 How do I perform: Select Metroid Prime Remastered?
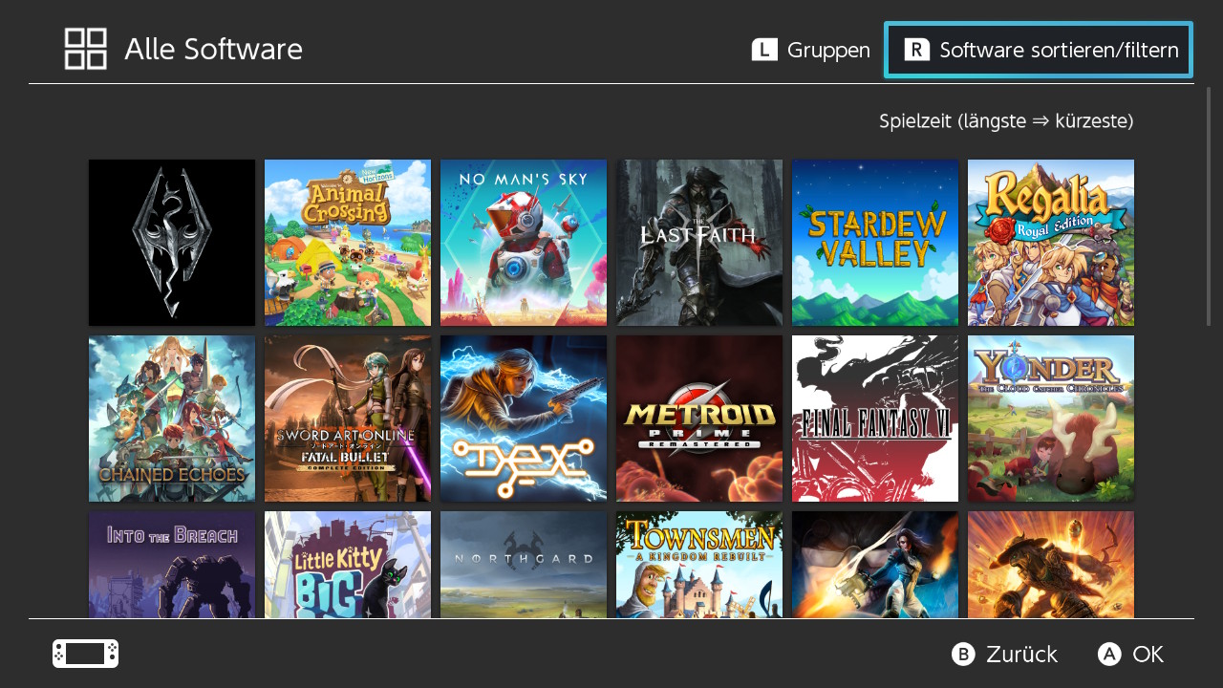click(x=699, y=419)
